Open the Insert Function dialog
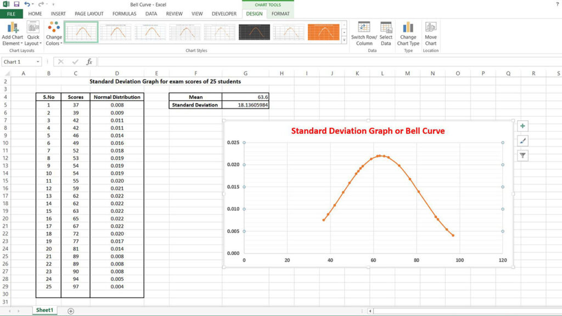562x316 pixels. [89, 61]
